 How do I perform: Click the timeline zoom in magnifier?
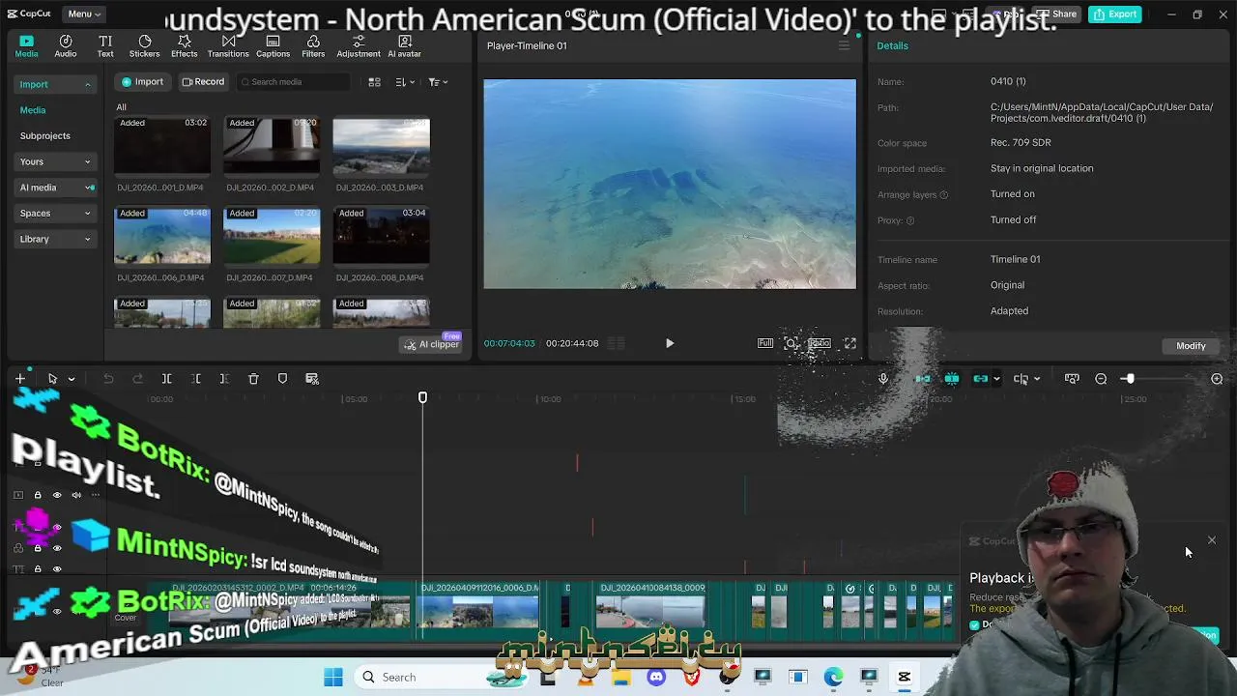(x=1217, y=379)
